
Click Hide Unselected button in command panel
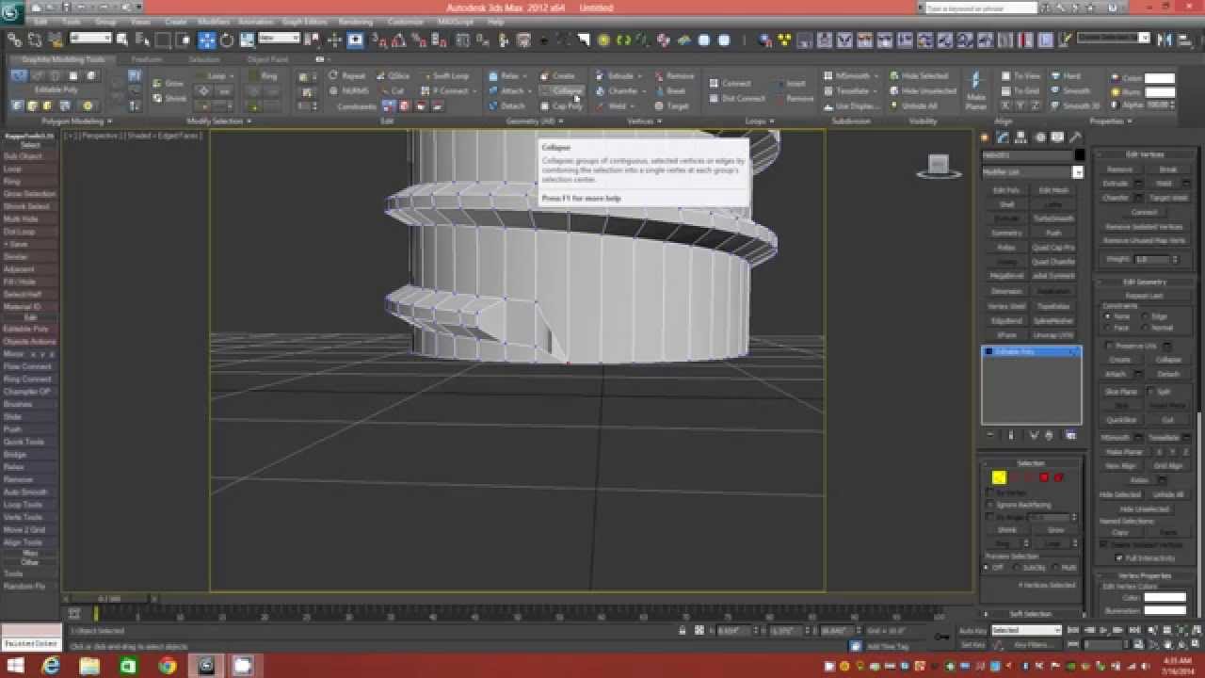(1145, 508)
